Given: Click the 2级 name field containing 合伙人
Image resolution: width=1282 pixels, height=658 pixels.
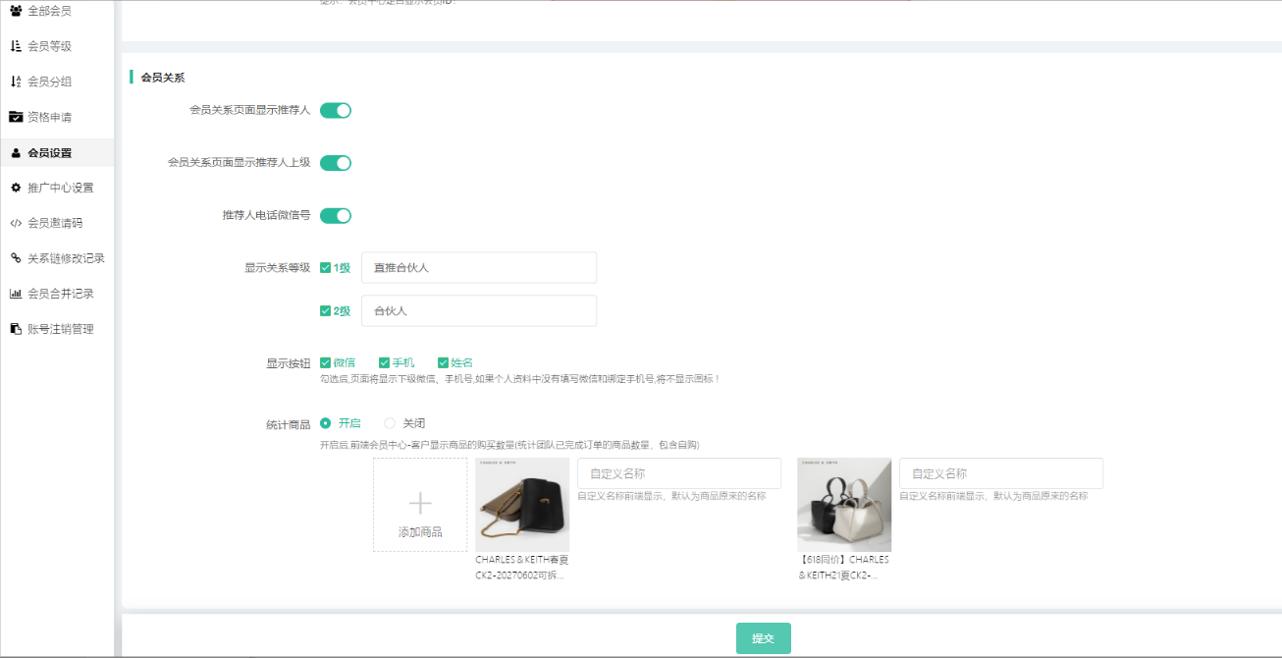Looking at the screenshot, I should (479, 311).
